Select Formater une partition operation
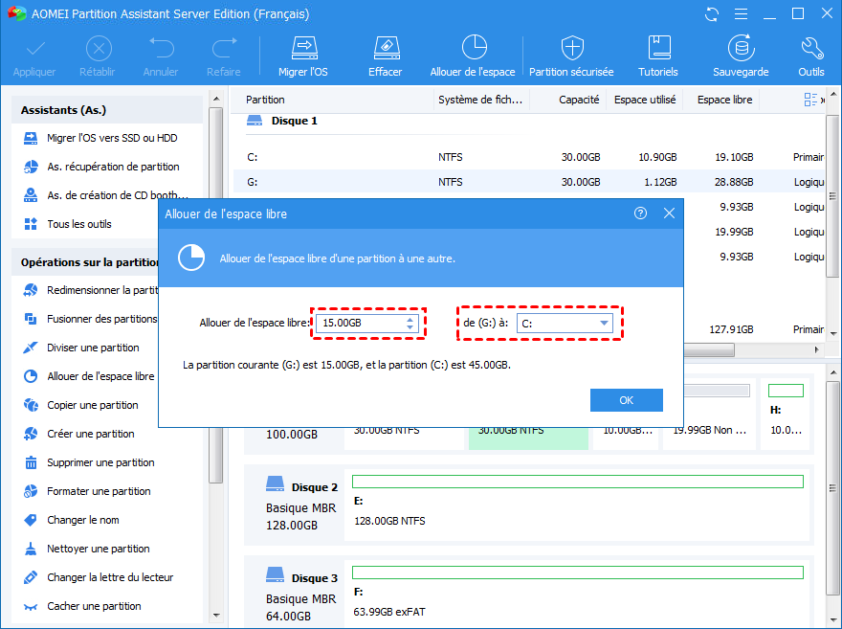 pyautogui.click(x=87, y=491)
